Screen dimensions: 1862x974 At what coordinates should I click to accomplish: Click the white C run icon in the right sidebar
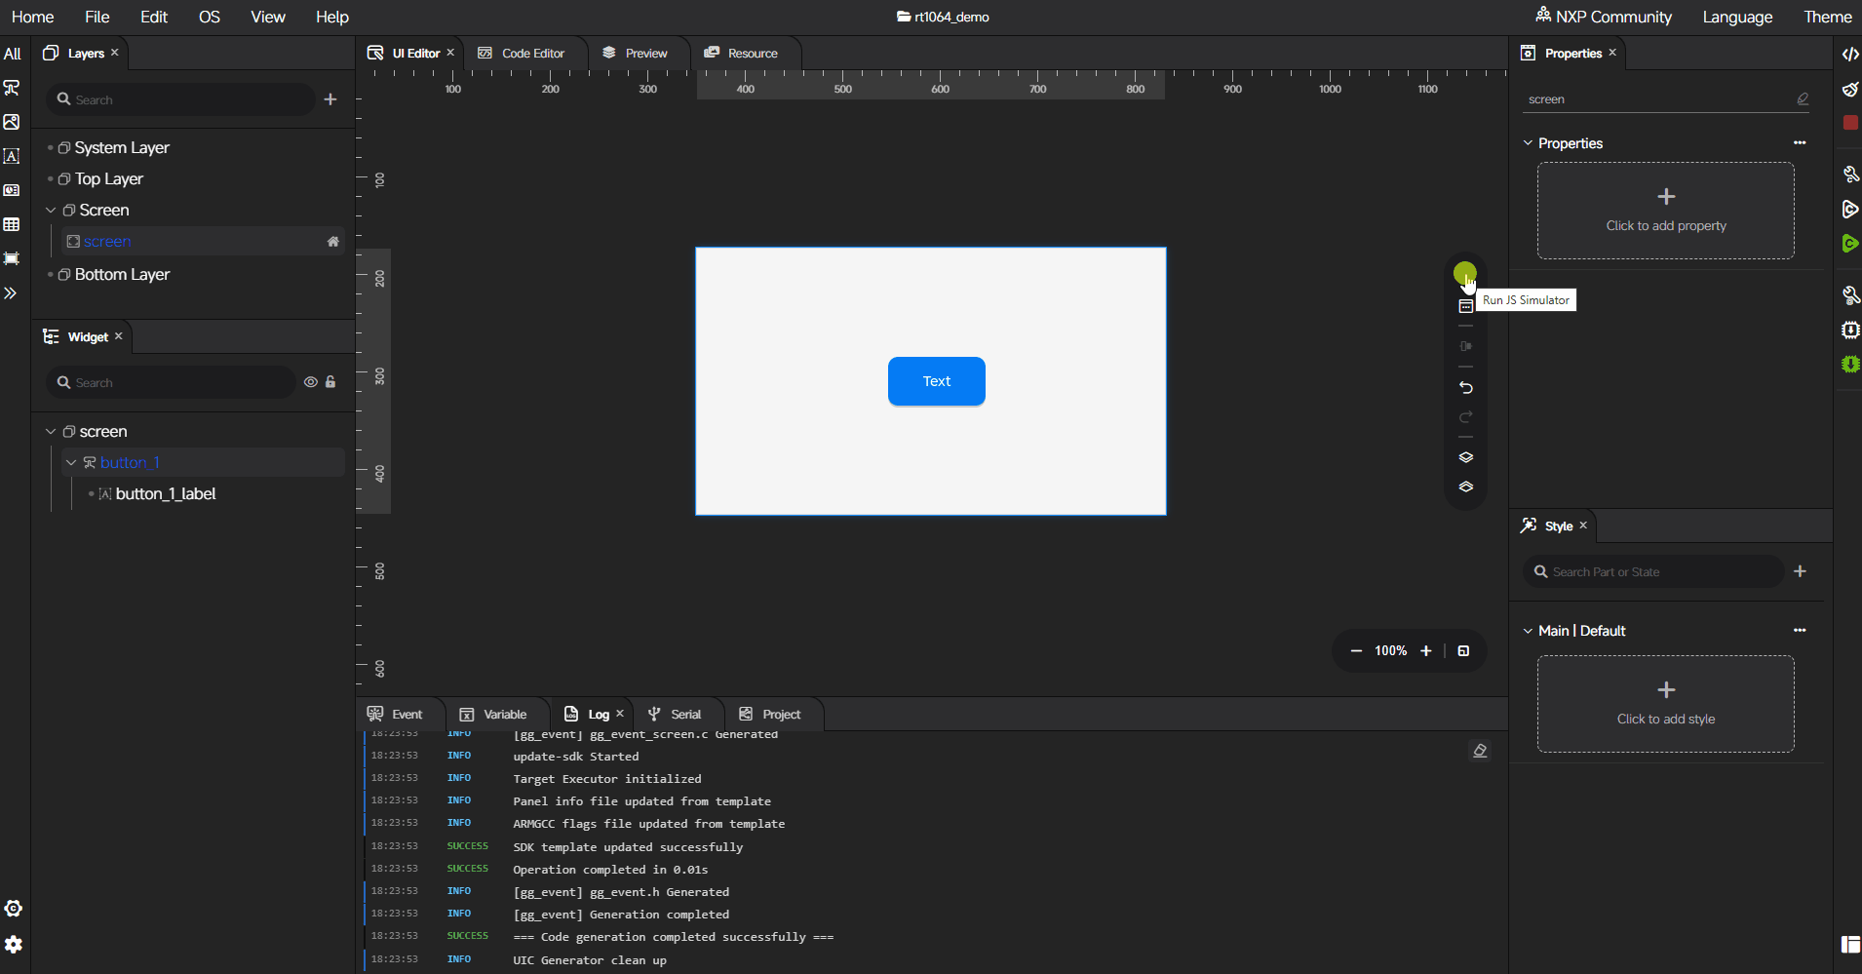click(1849, 209)
